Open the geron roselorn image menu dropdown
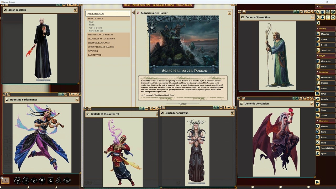Viewport: 336px width, 189px height. 75,10
